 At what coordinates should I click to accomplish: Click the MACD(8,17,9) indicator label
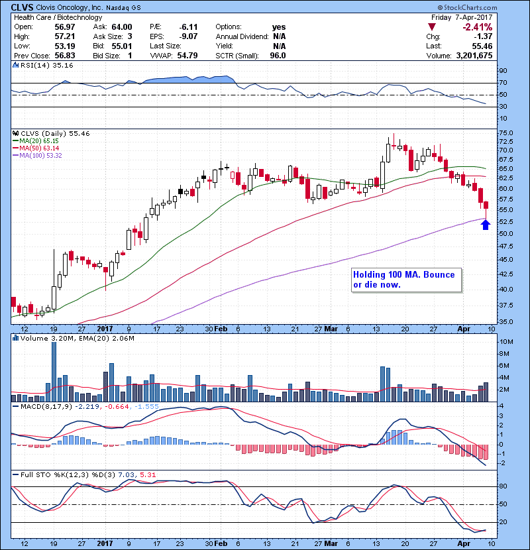(46, 407)
